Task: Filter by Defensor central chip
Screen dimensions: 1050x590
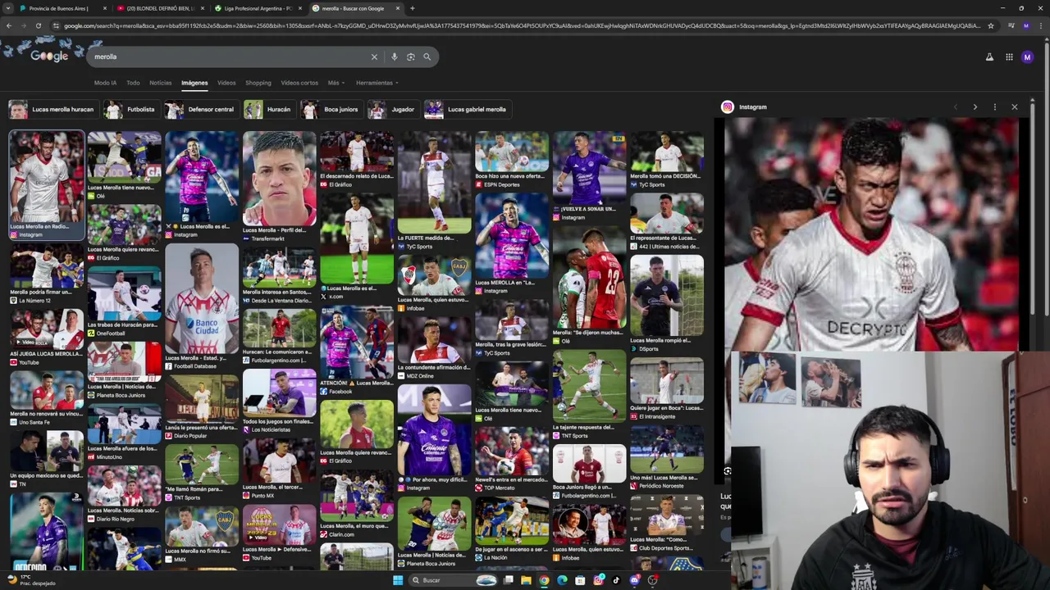Action: (201, 109)
